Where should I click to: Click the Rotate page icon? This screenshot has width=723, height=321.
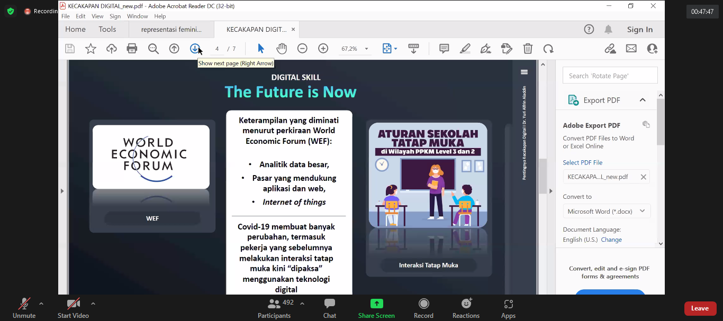[x=548, y=49]
